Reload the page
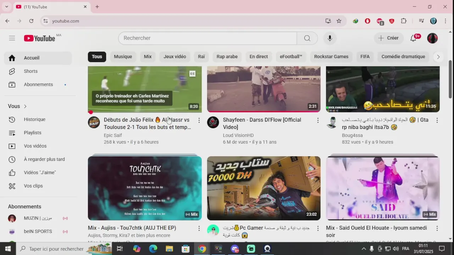454x255 pixels. [31, 21]
